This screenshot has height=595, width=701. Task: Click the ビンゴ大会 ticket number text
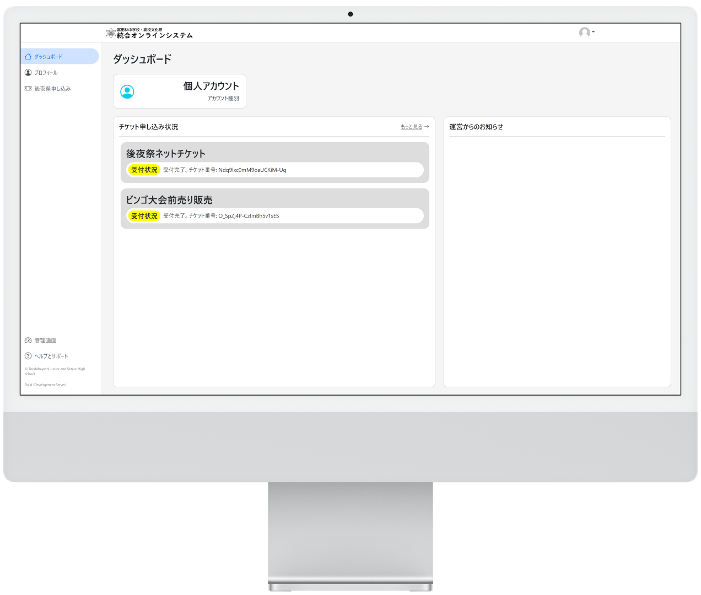click(248, 216)
